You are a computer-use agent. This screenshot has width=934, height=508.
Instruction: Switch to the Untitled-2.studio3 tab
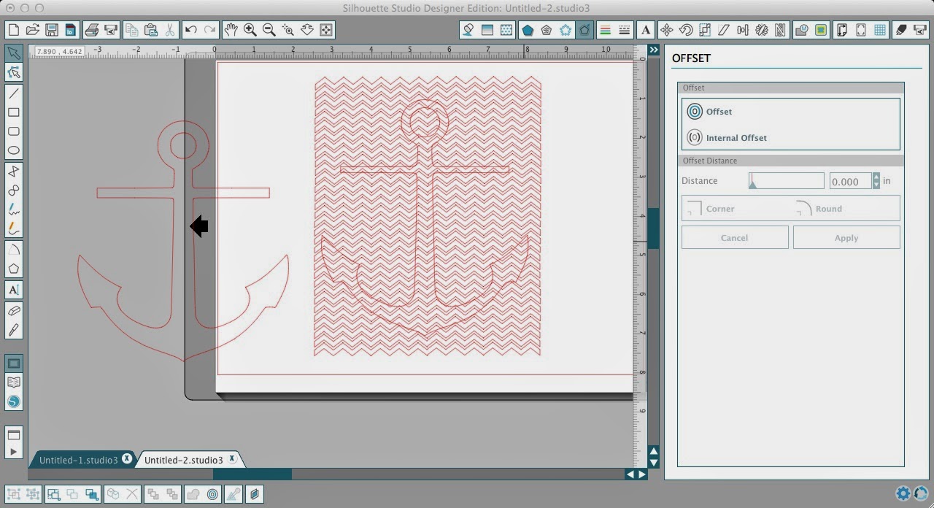click(184, 459)
